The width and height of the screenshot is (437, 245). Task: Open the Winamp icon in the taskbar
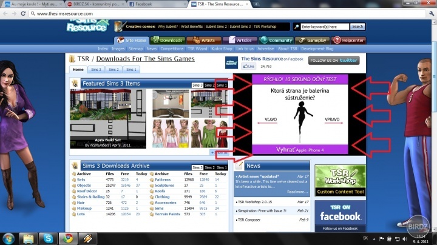tap(87, 239)
